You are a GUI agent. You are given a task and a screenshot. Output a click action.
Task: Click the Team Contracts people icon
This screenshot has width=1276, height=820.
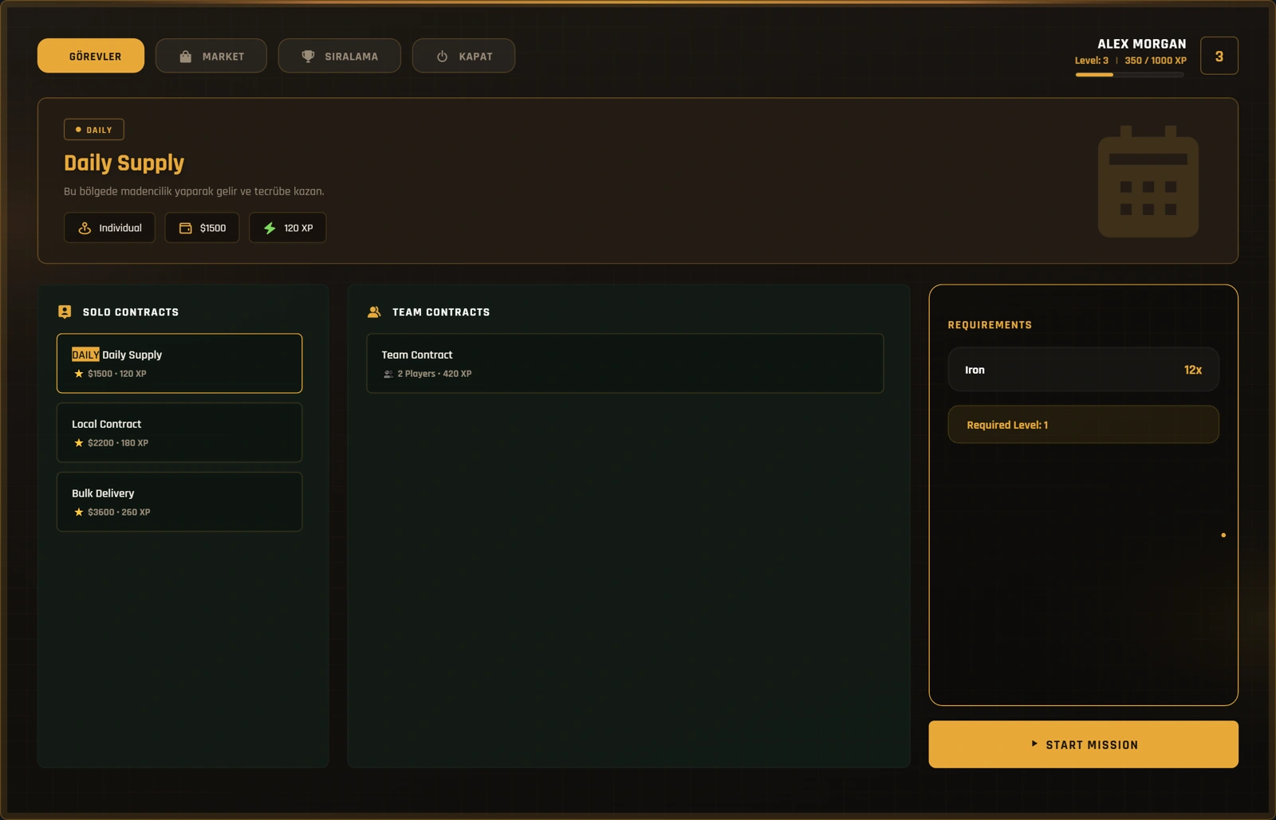374,312
